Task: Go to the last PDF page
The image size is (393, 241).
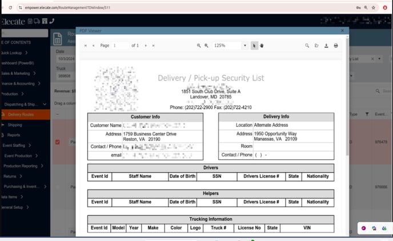Action: [x=153, y=45]
